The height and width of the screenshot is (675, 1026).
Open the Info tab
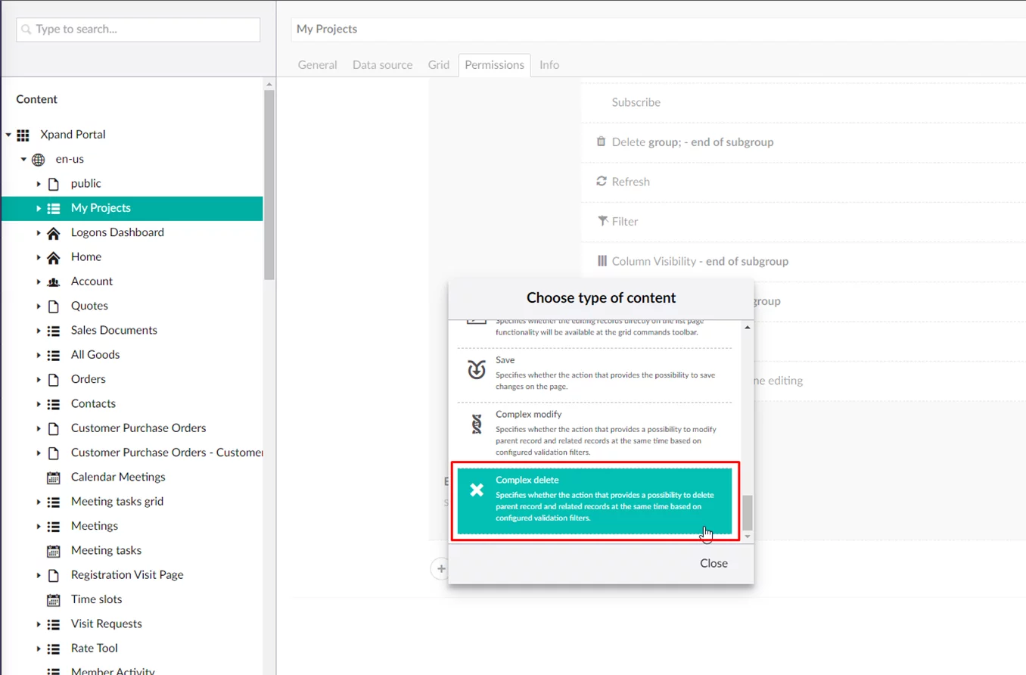(x=549, y=65)
